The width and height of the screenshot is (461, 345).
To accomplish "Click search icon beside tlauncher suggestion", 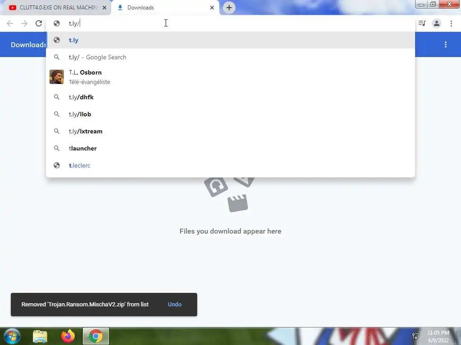I will coord(57,148).
